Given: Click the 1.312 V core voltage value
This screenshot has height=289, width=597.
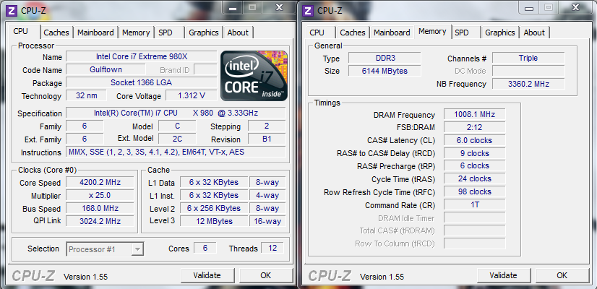Looking at the screenshot, I should (192, 95).
